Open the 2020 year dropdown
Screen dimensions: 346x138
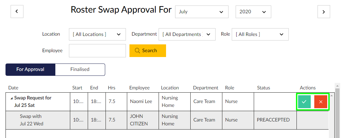(253, 12)
